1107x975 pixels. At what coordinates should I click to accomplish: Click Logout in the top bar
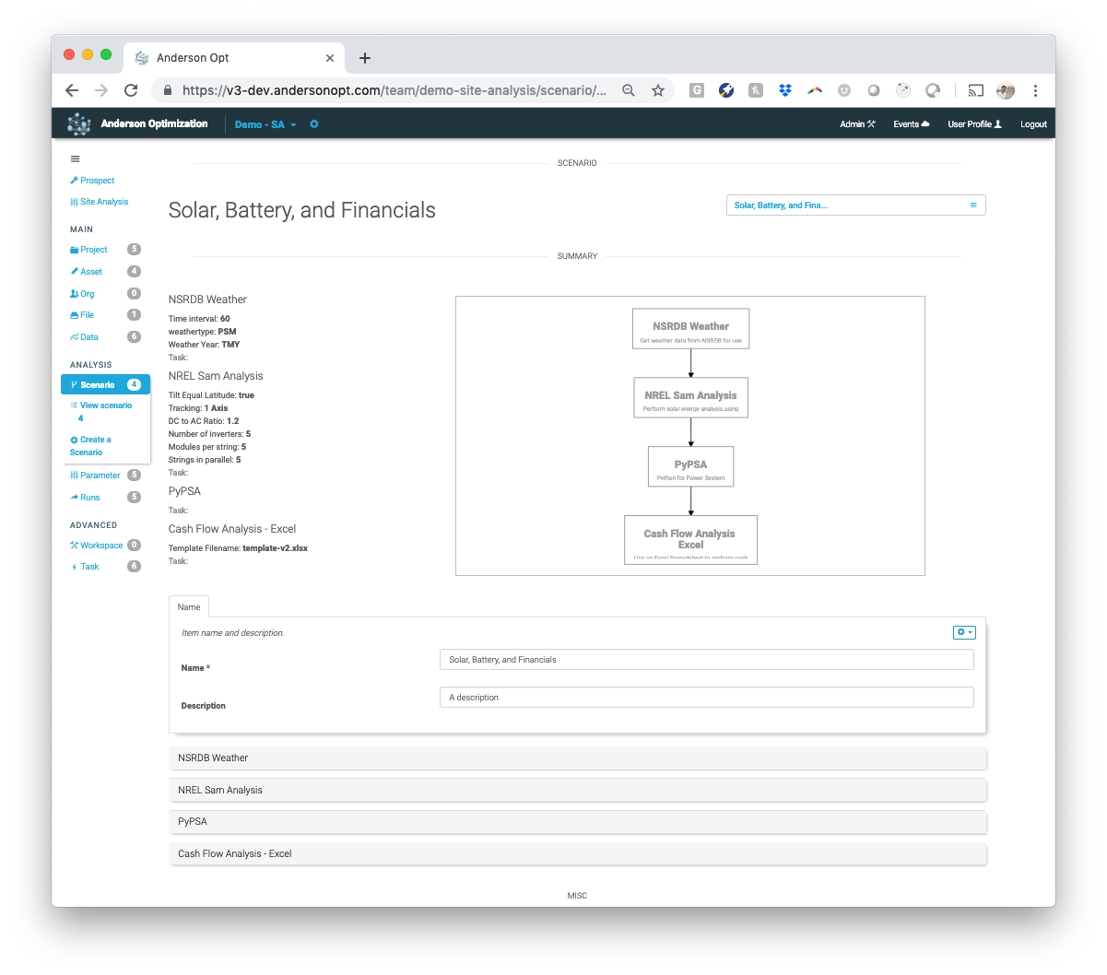1033,124
